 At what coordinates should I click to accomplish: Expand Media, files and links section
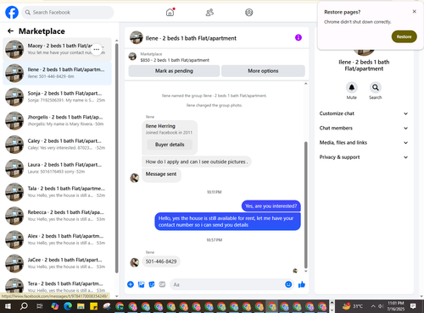point(364,143)
